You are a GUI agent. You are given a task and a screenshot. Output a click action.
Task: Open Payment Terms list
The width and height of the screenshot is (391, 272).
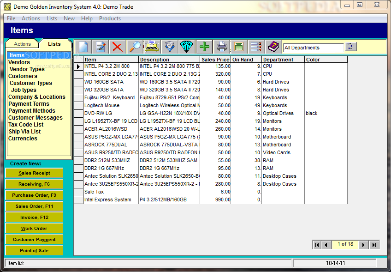[29, 104]
